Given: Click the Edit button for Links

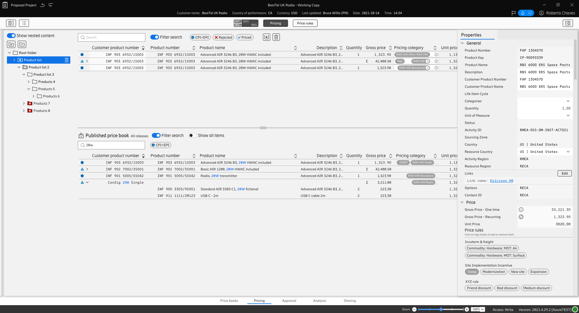Looking at the screenshot, I should point(565,173).
